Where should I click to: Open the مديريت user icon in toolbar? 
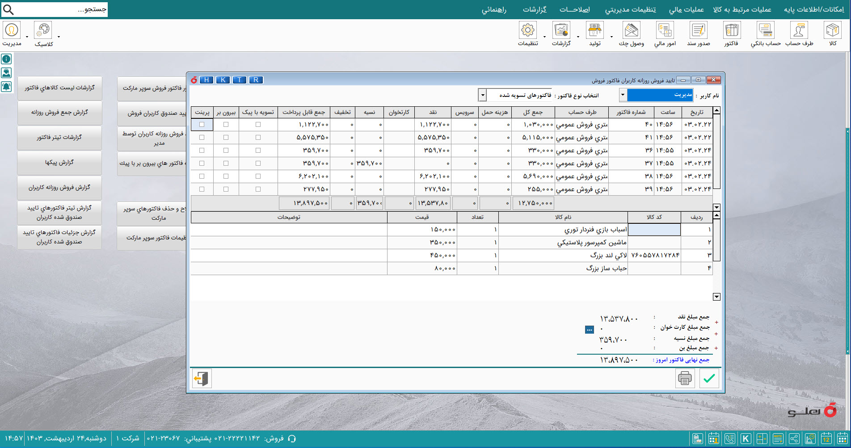tap(12, 30)
